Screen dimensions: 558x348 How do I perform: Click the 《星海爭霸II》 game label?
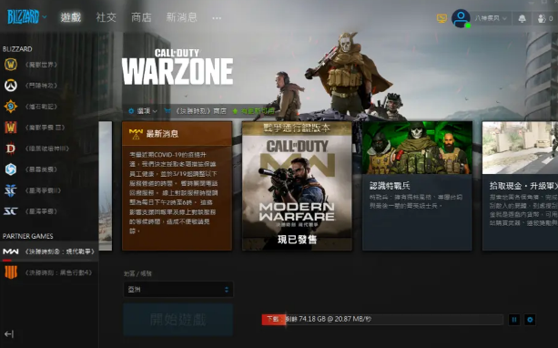pyautogui.click(x=43, y=190)
